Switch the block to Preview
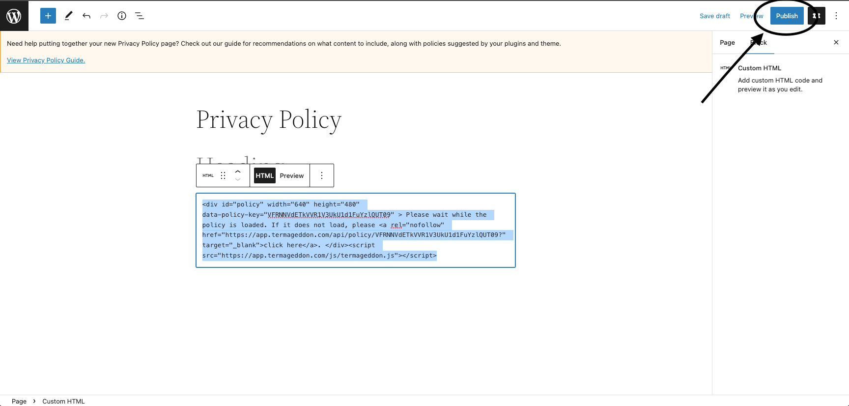Viewport: 849px width, 406px height. click(x=292, y=175)
